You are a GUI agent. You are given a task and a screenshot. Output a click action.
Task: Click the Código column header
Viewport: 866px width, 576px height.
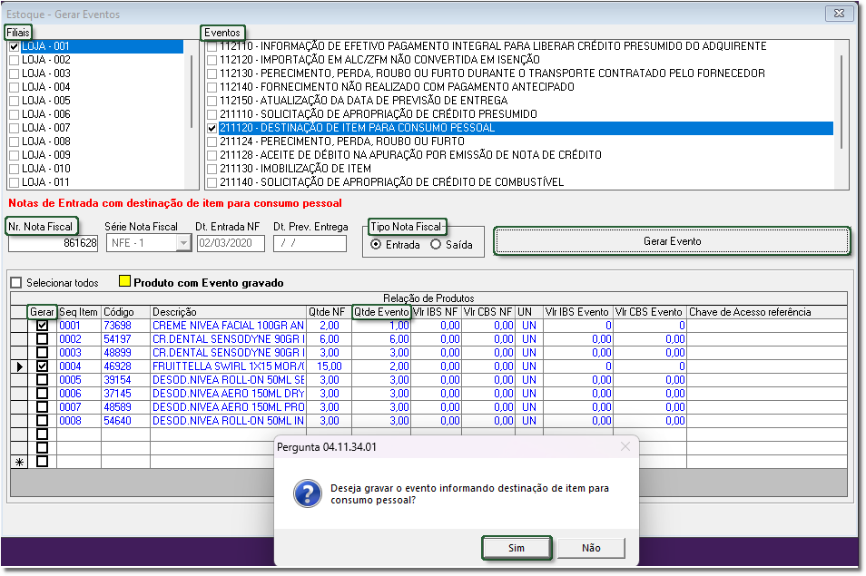(x=125, y=312)
